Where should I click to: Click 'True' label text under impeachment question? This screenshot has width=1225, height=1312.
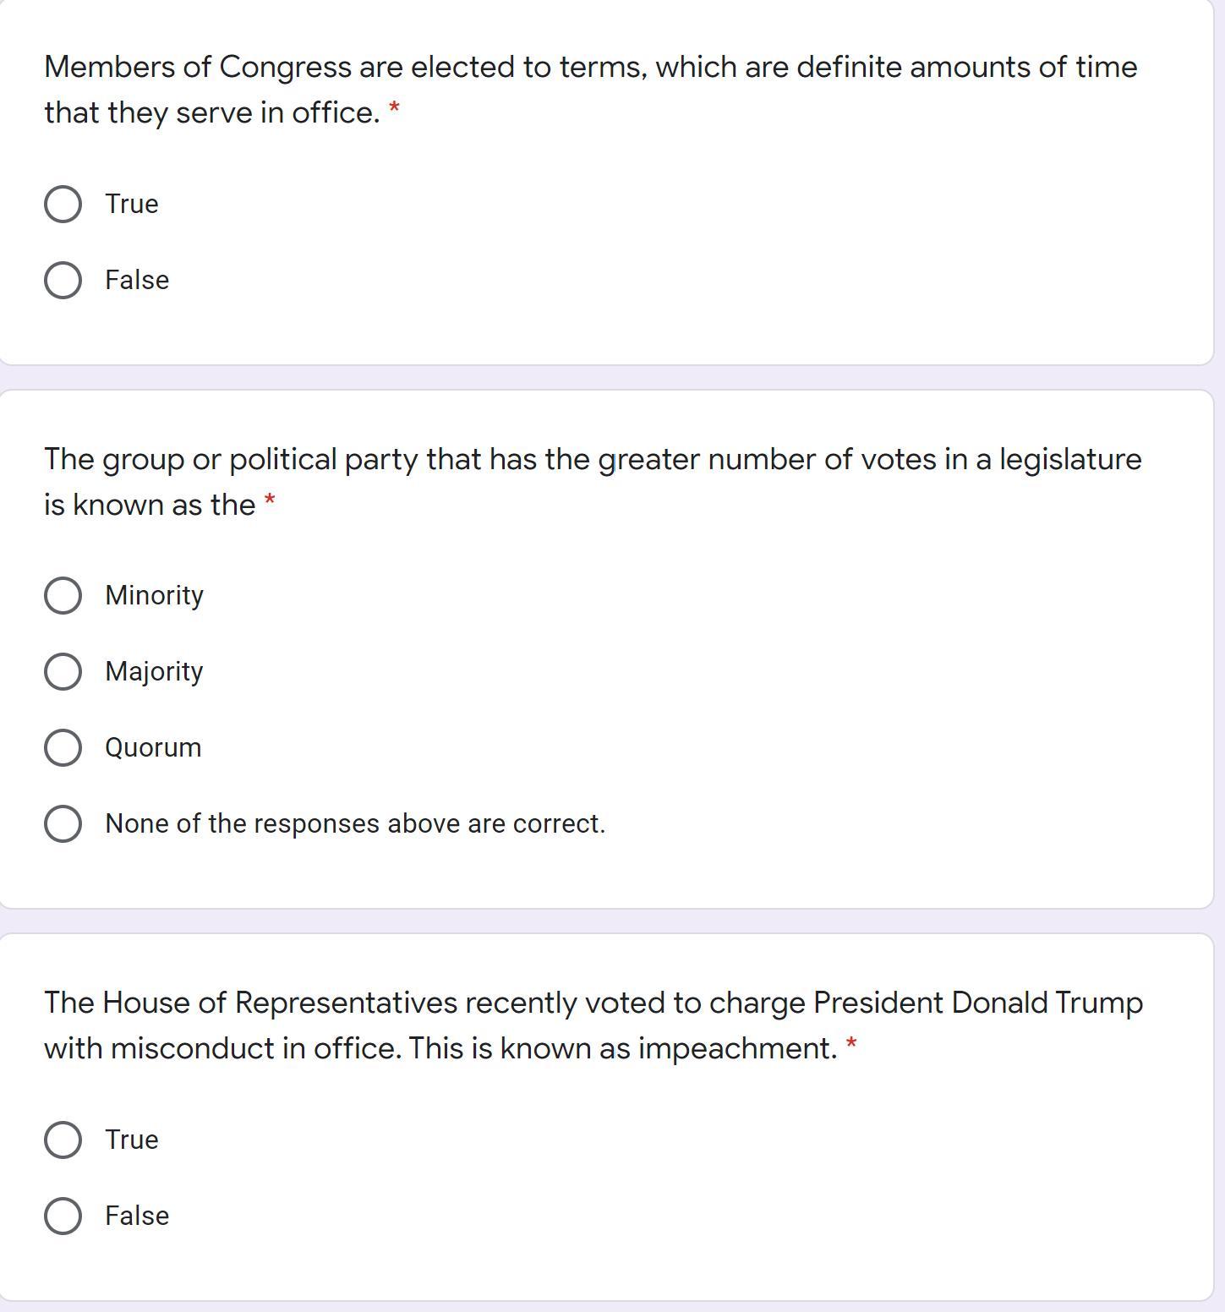(132, 1140)
